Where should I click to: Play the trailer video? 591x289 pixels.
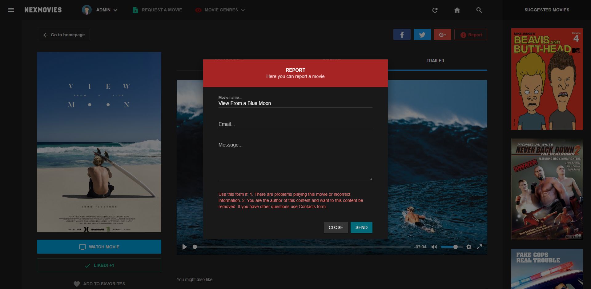point(185,247)
